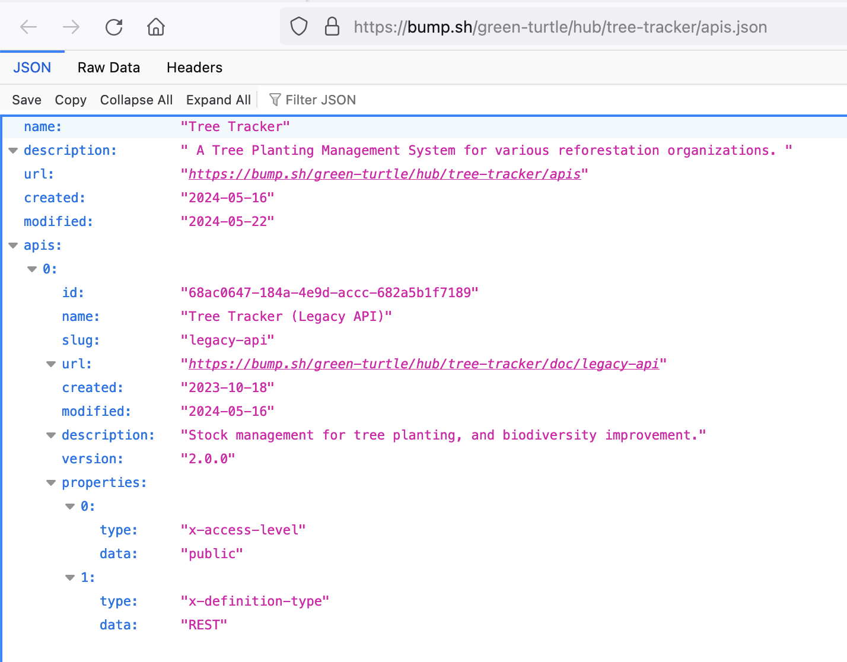Image resolution: width=847 pixels, height=662 pixels.
Task: Collapse the first API item labeled 0
Action: click(32, 269)
